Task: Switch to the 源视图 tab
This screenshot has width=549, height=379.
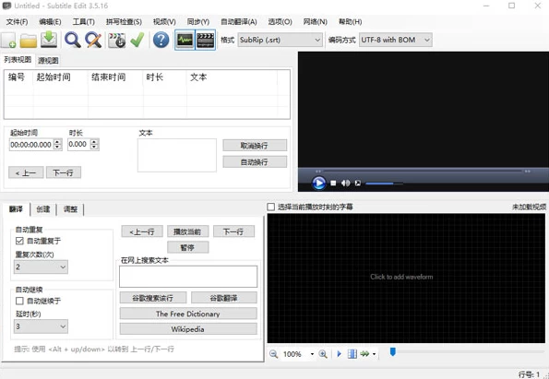Action: point(48,61)
